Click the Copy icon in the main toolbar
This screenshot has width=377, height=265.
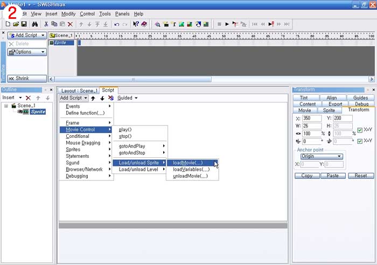(54, 24)
